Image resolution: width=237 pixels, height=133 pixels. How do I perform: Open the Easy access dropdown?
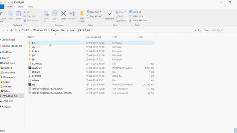tap(95, 16)
